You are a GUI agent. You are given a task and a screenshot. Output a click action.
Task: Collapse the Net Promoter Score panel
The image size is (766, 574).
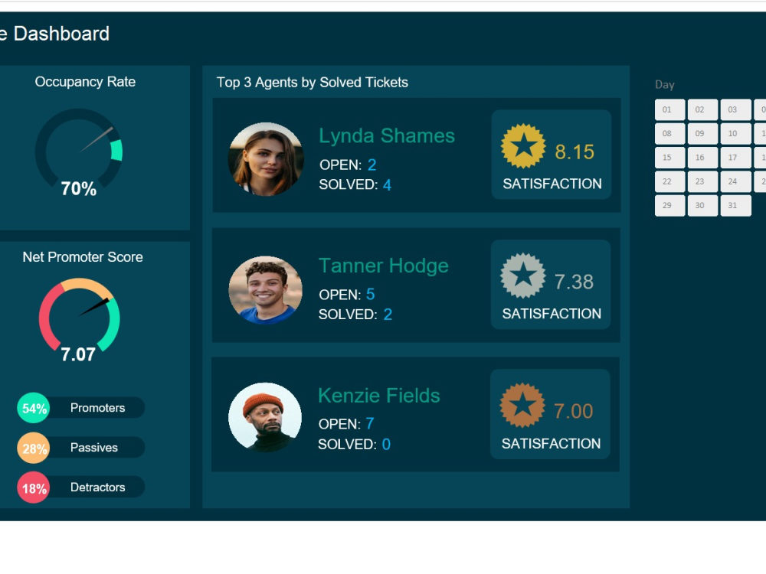[x=81, y=257]
